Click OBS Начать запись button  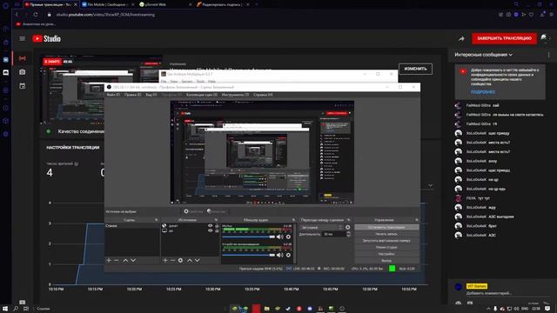click(x=386, y=234)
